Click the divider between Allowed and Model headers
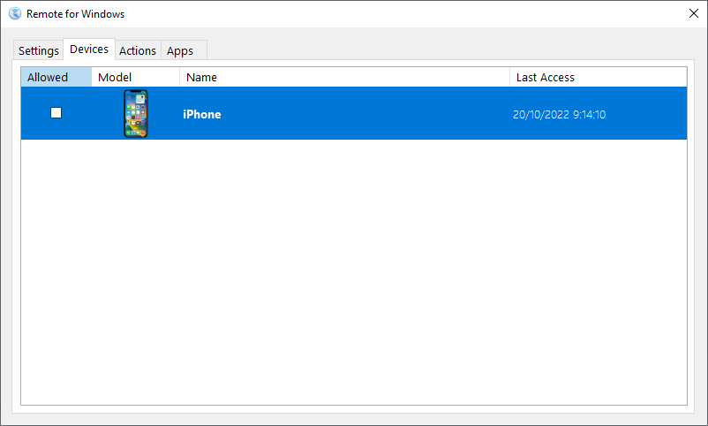This screenshot has width=708, height=426. pos(91,77)
